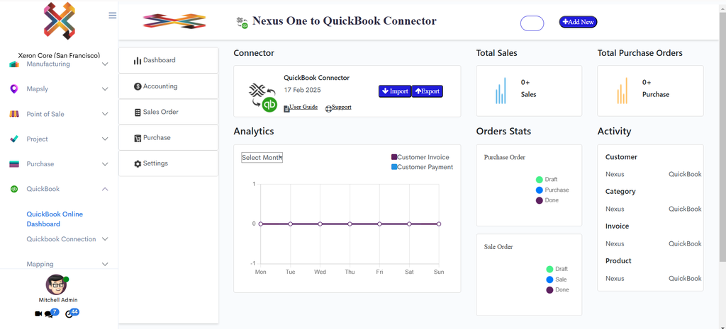Collapse the QuickBook menu chevron

(105, 189)
